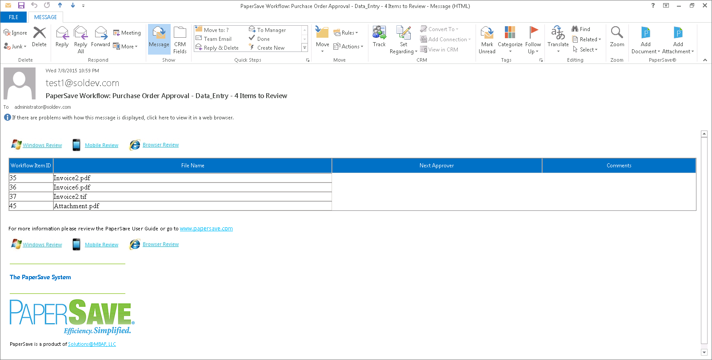Click the info icon beside display problems notice
Viewport: 712px width, 360px height.
(x=7, y=118)
